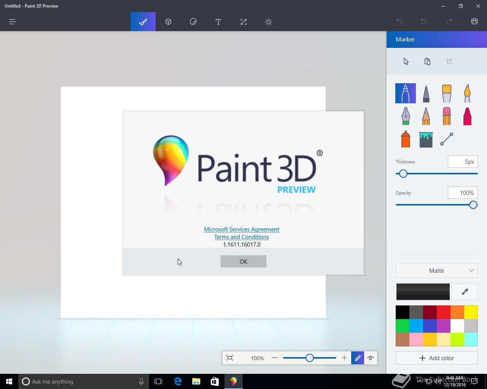Open the History clock icon
The width and height of the screenshot is (487, 389).
(424, 22)
